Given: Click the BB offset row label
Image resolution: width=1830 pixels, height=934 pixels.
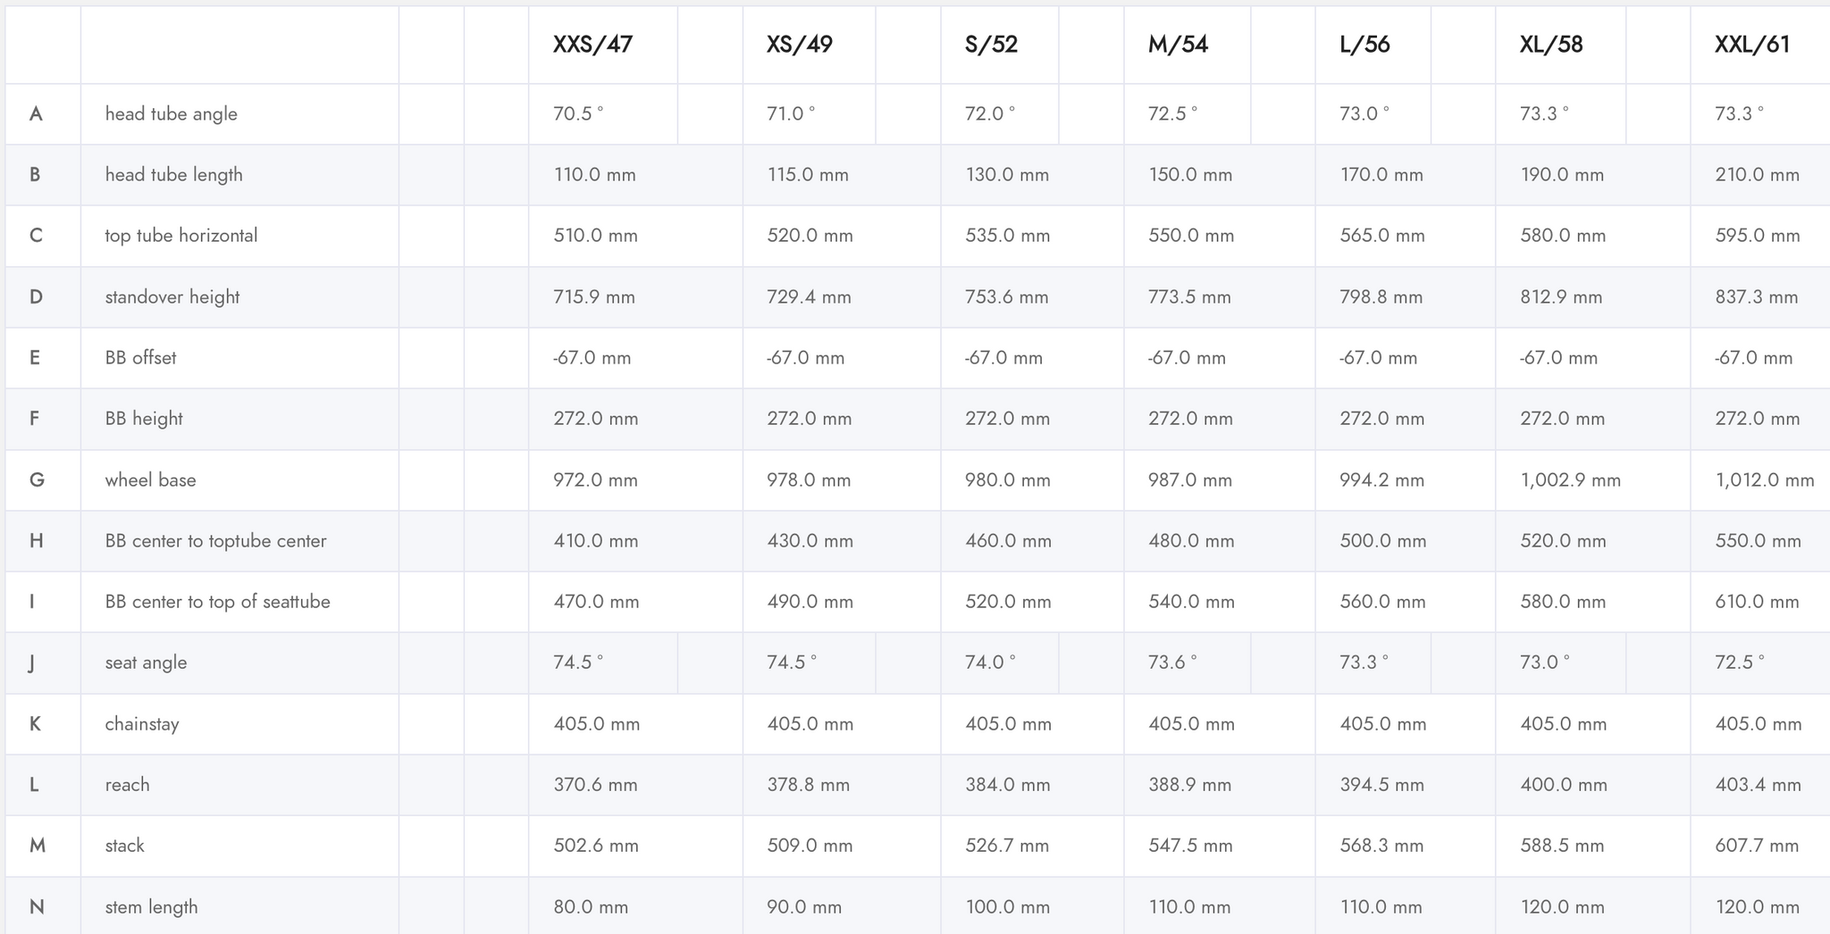Looking at the screenshot, I should [x=141, y=358].
